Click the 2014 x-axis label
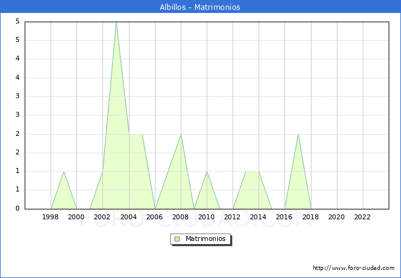Screen dimensions: 401x278 coord(258,217)
